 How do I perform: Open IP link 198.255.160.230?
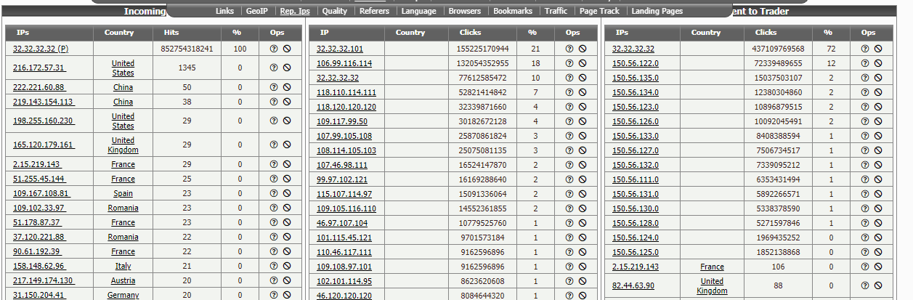(44, 121)
